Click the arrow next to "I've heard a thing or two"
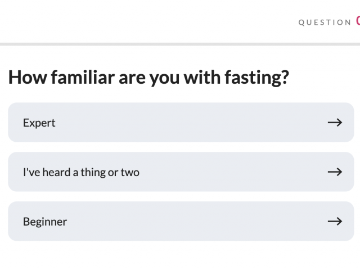360x270 pixels. tap(335, 172)
